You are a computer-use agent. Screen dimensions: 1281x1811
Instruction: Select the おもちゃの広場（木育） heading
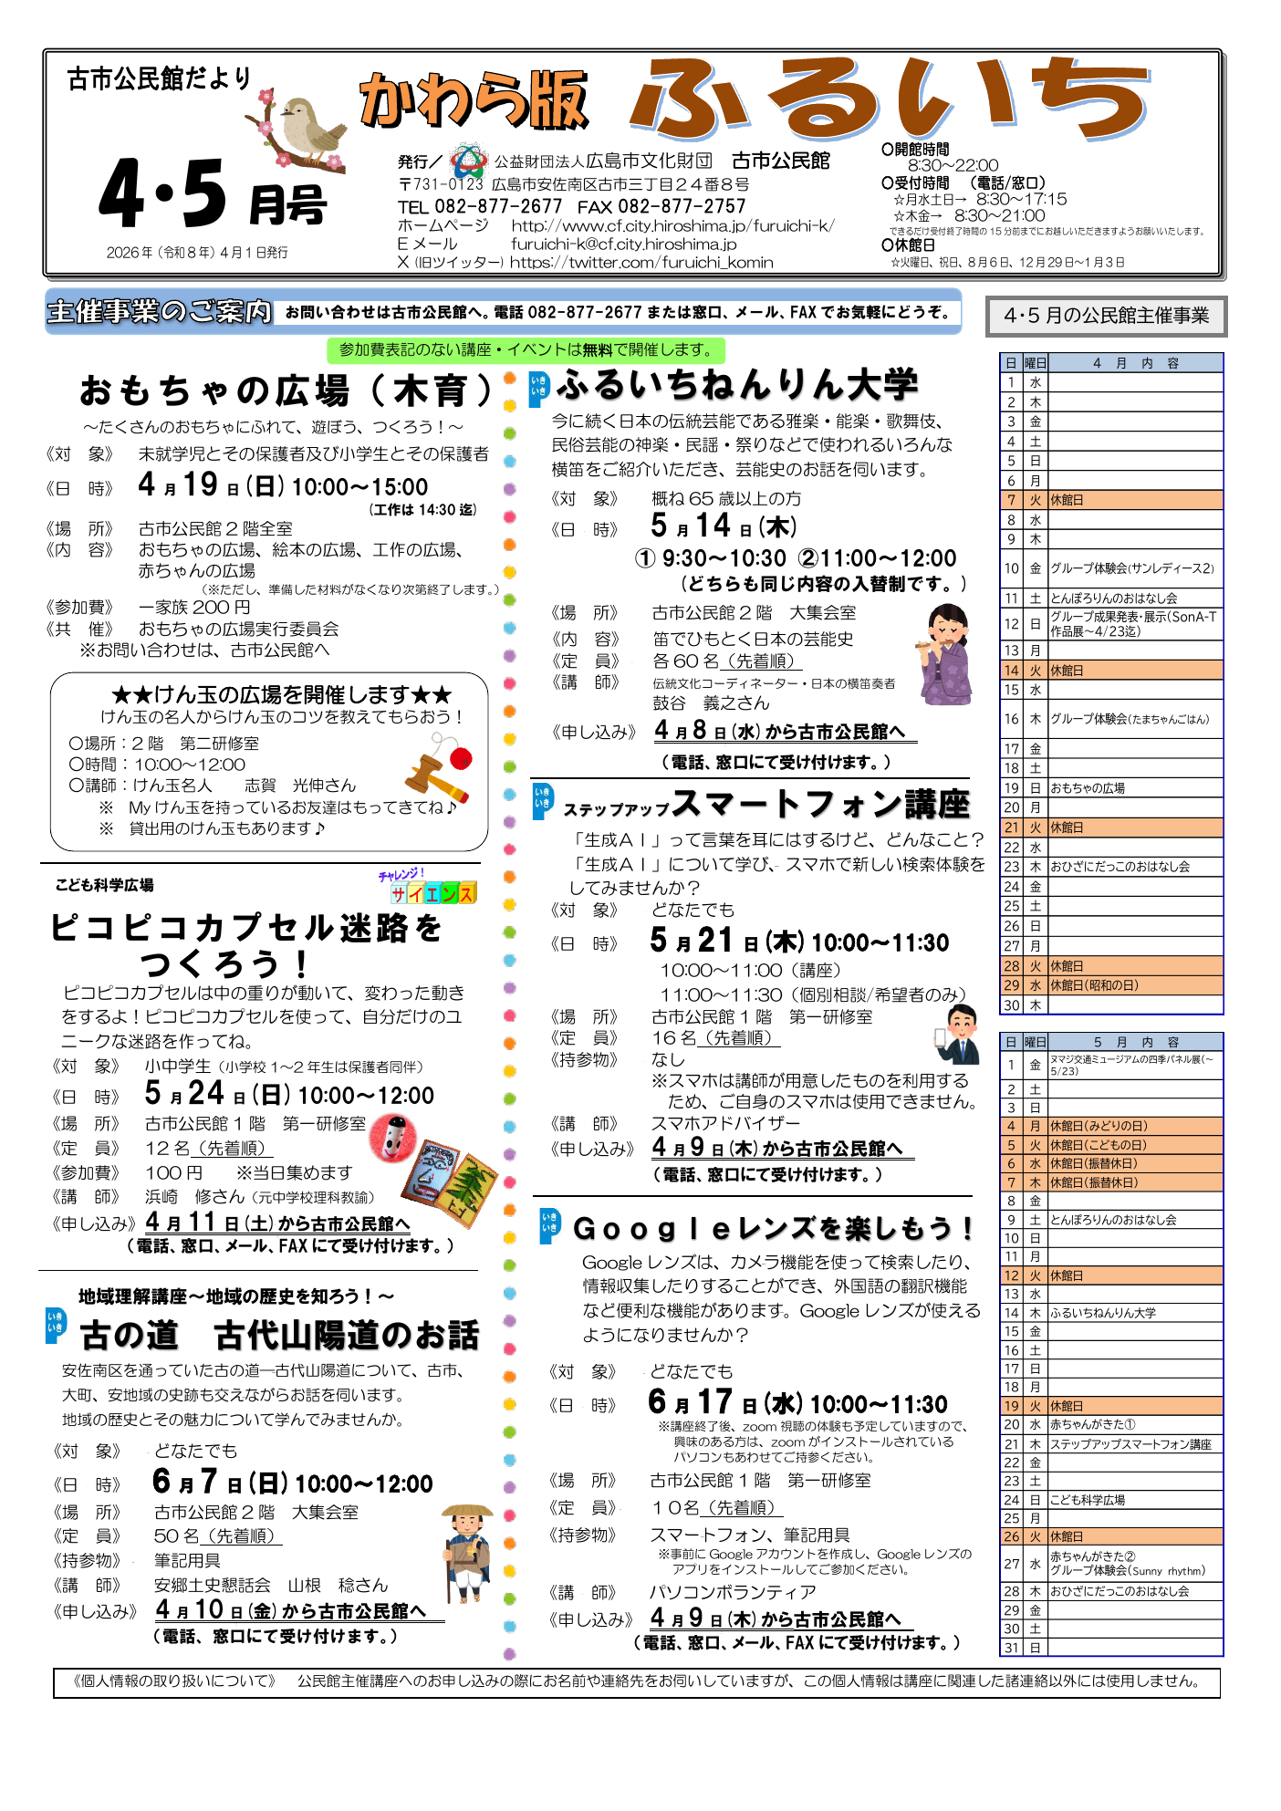pos(286,390)
